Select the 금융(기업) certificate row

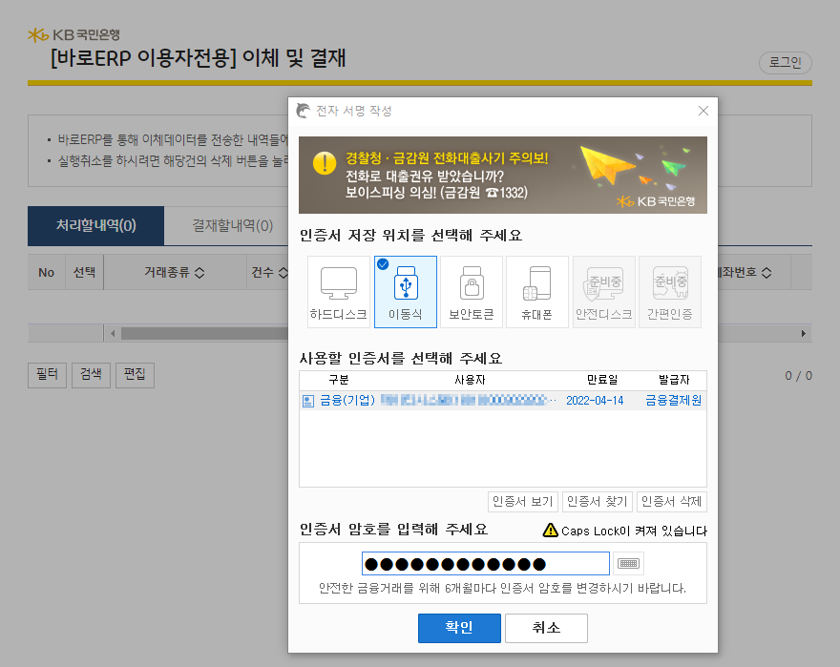(x=502, y=401)
